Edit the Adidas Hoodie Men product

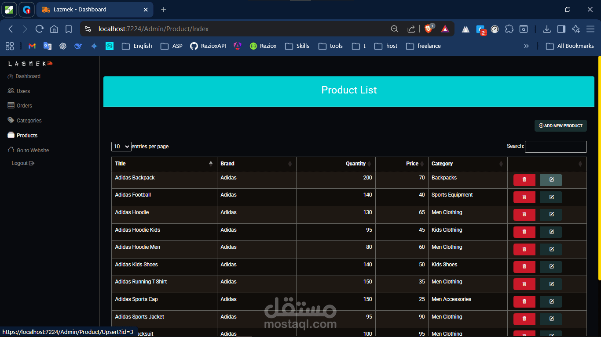coord(551,249)
